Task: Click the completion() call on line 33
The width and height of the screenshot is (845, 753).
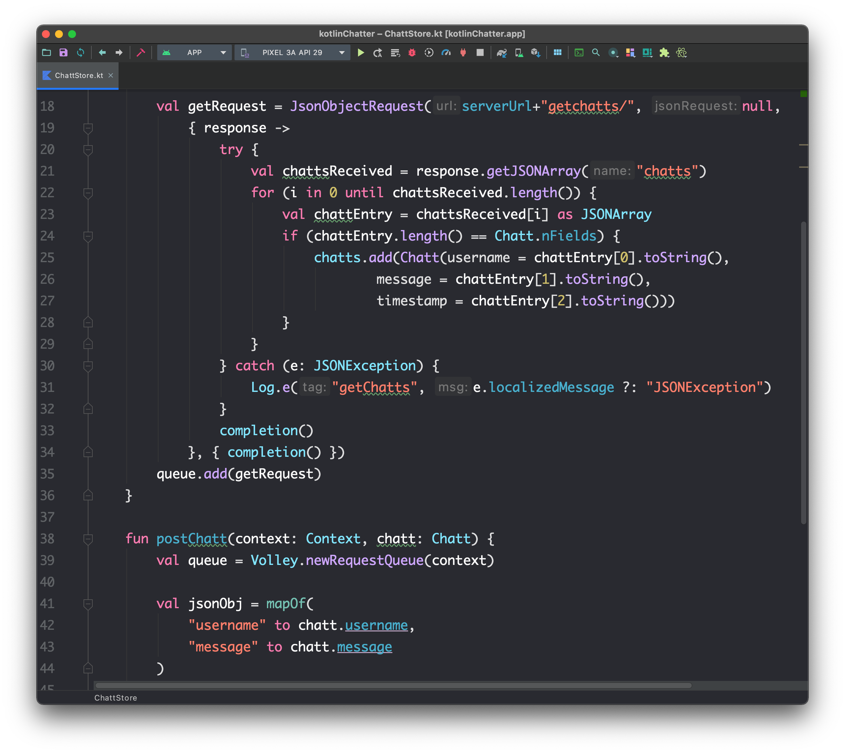Action: click(266, 431)
